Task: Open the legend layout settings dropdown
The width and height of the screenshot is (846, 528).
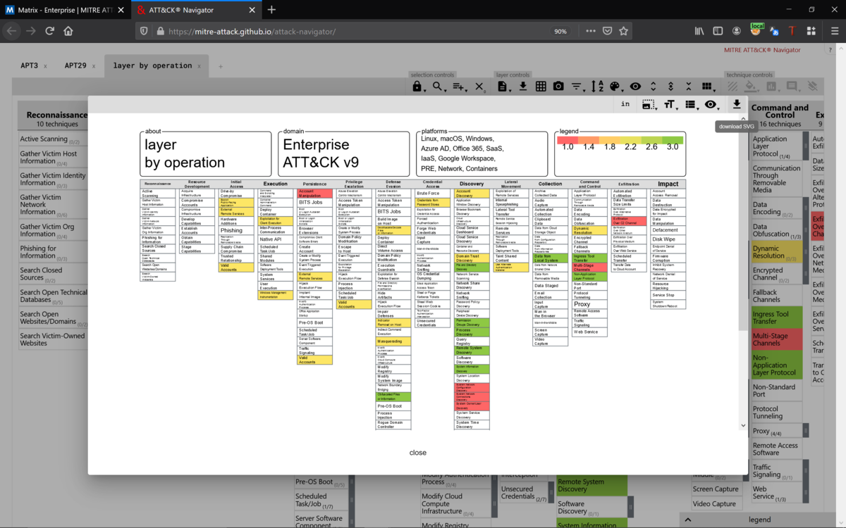Action: [x=691, y=104]
